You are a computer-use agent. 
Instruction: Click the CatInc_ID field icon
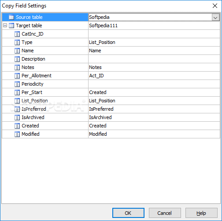tap(17, 34)
